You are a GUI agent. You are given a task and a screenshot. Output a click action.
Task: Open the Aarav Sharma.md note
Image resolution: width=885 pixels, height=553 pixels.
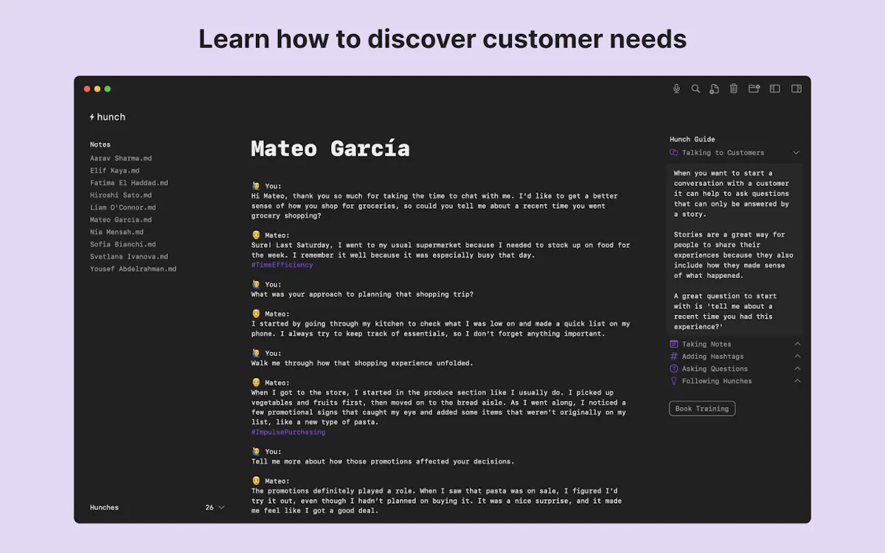121,159
